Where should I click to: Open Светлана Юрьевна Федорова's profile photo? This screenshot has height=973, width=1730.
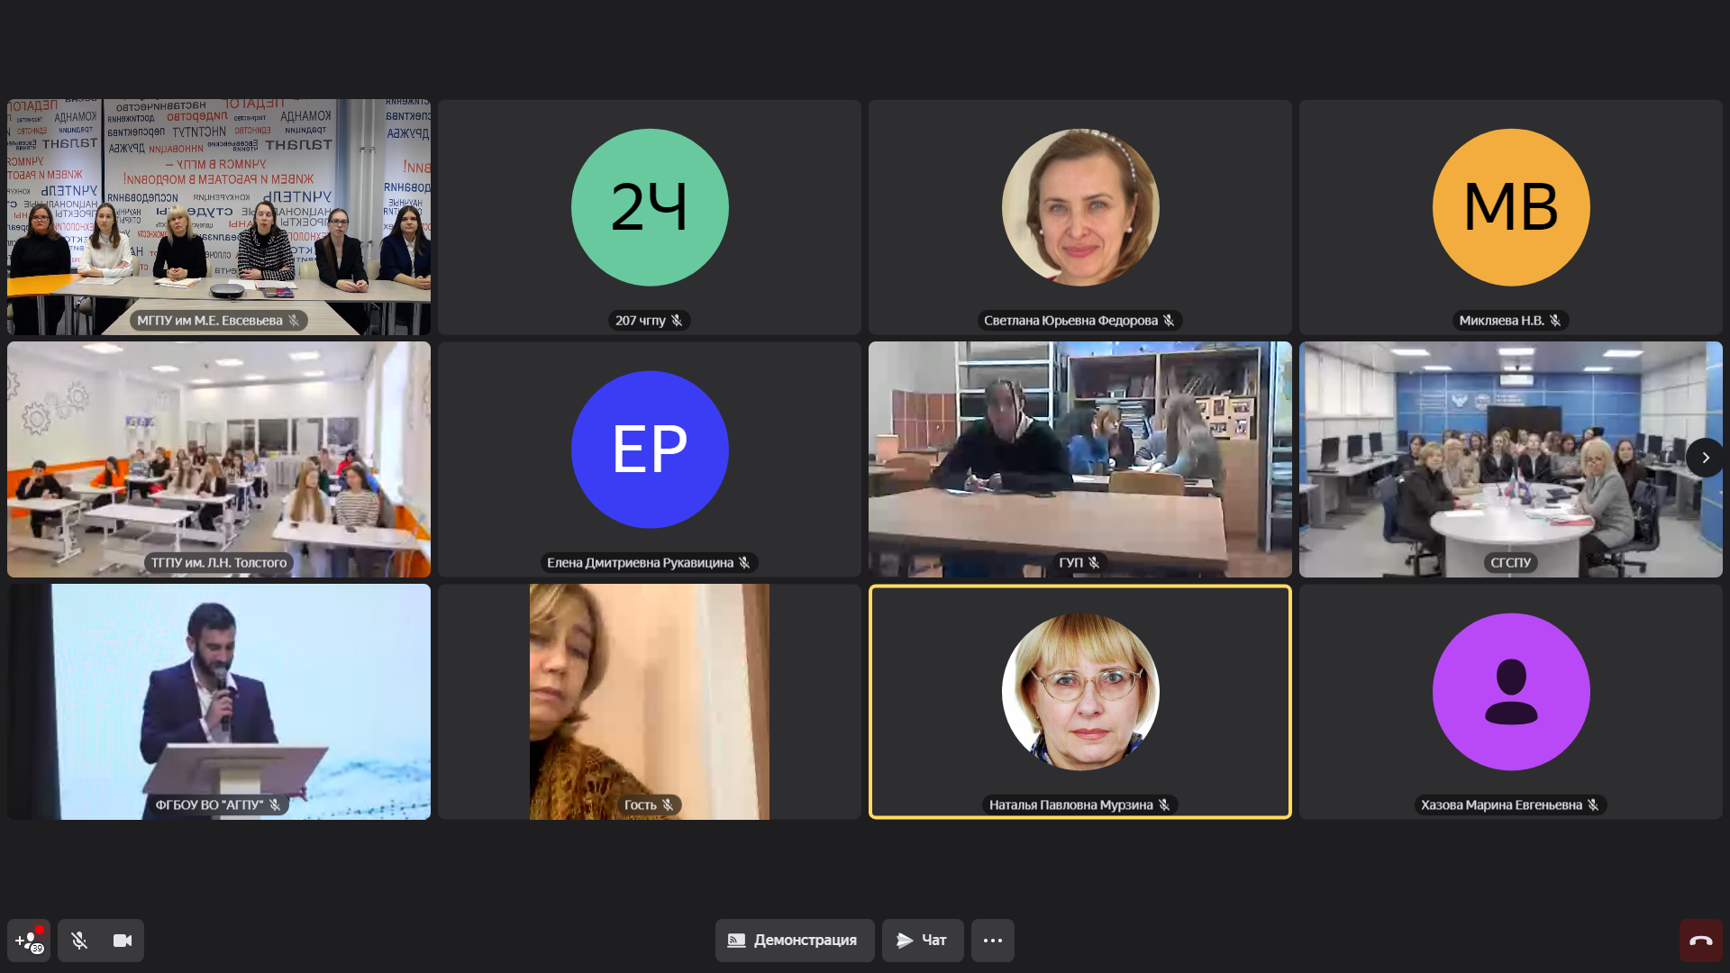[1080, 207]
